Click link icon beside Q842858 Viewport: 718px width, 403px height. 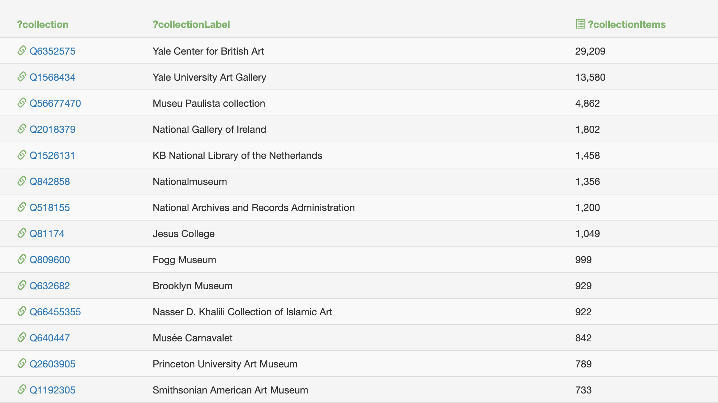(x=22, y=181)
